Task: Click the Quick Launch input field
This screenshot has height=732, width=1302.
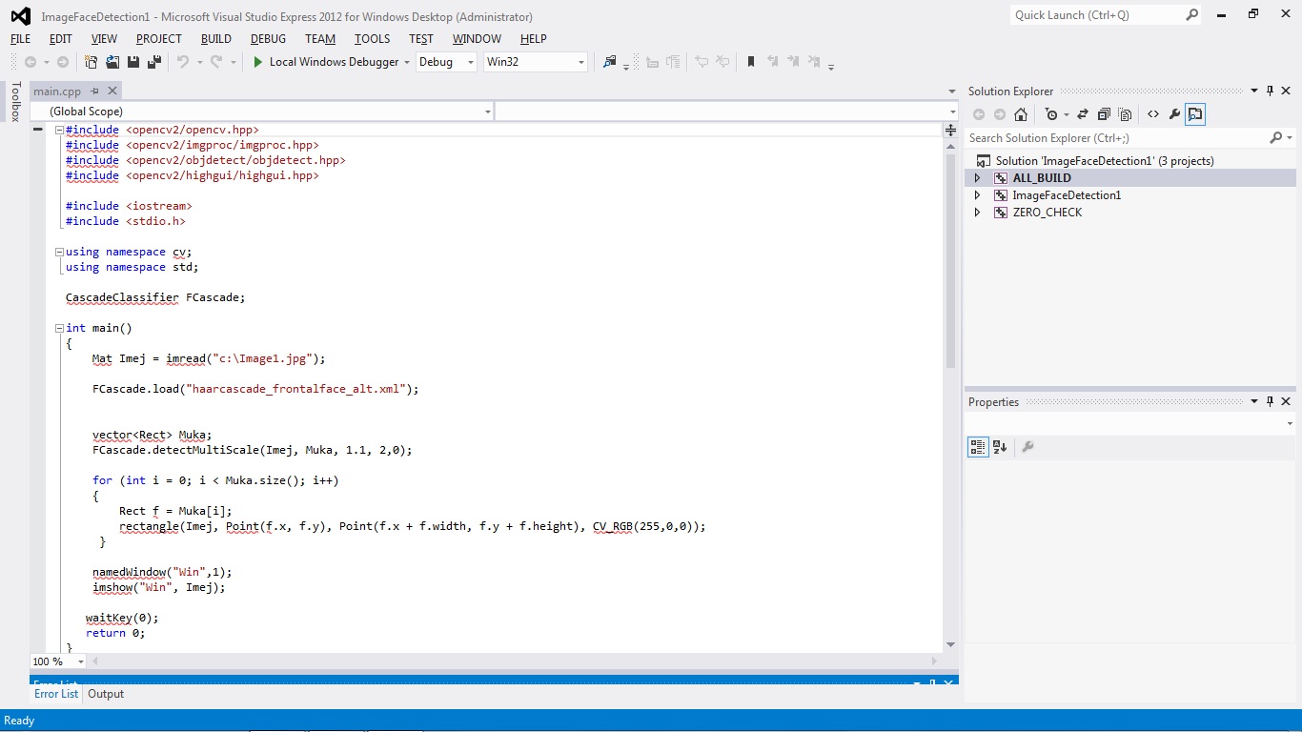Action: pos(1096,15)
